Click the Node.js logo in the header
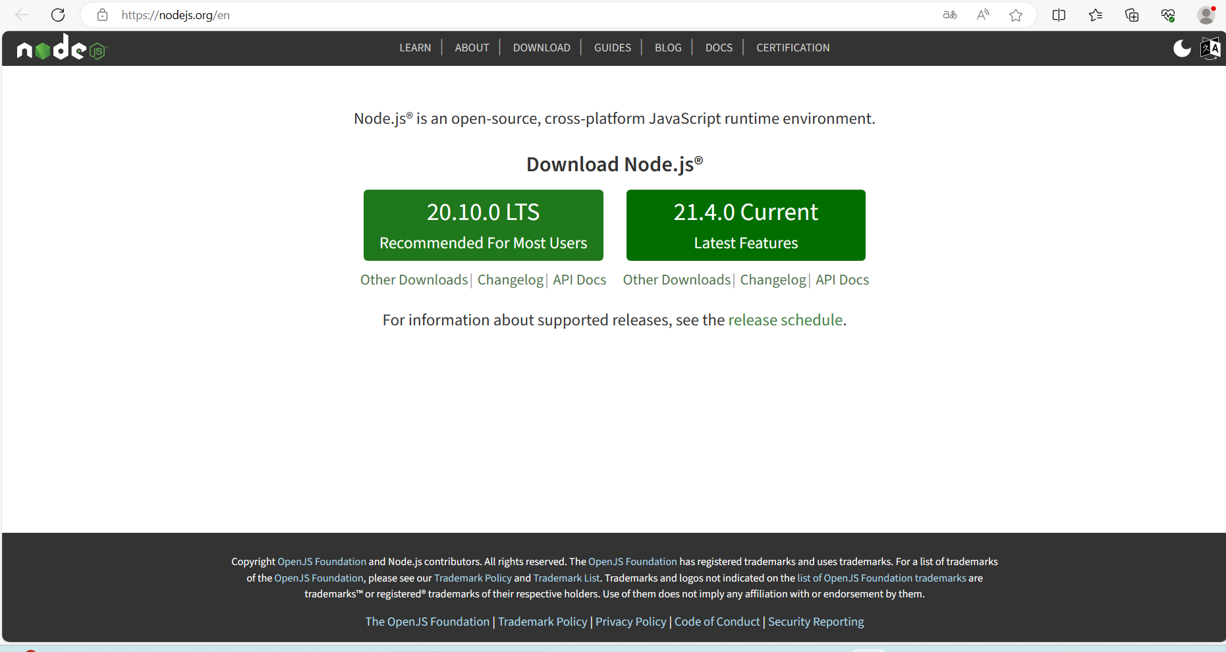The image size is (1226, 652). click(x=61, y=48)
